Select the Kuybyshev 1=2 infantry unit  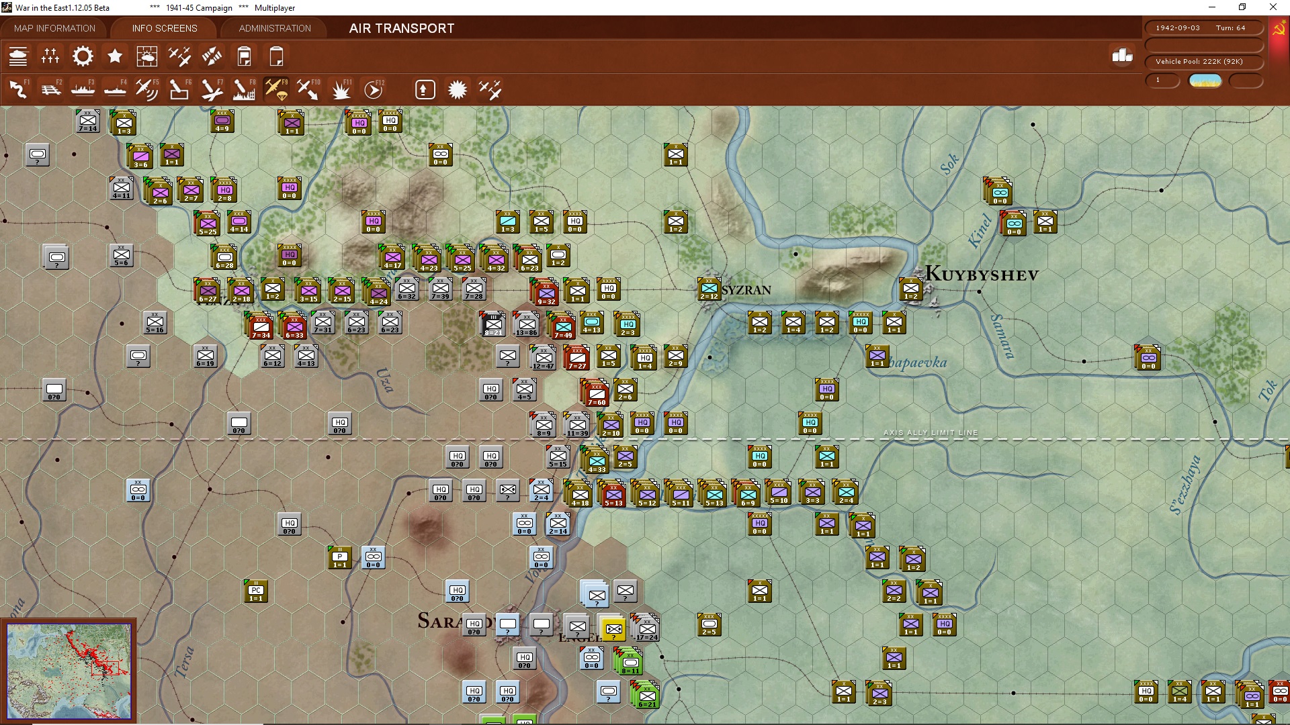(910, 289)
